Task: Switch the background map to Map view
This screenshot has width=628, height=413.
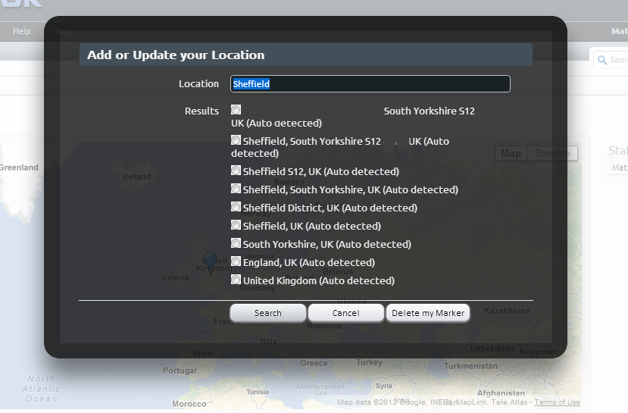Action: point(511,153)
